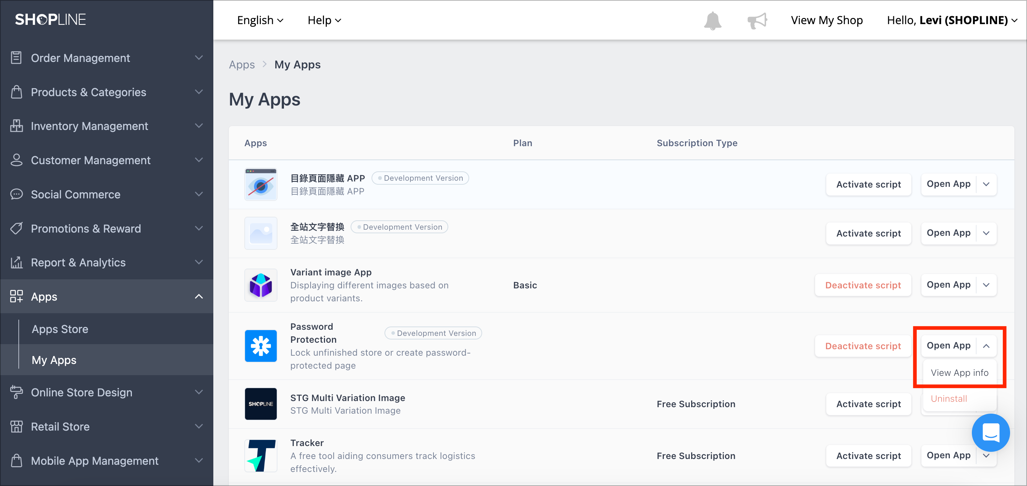1027x486 pixels.
Task: Click the Customer Management person icon
Action: 16,160
